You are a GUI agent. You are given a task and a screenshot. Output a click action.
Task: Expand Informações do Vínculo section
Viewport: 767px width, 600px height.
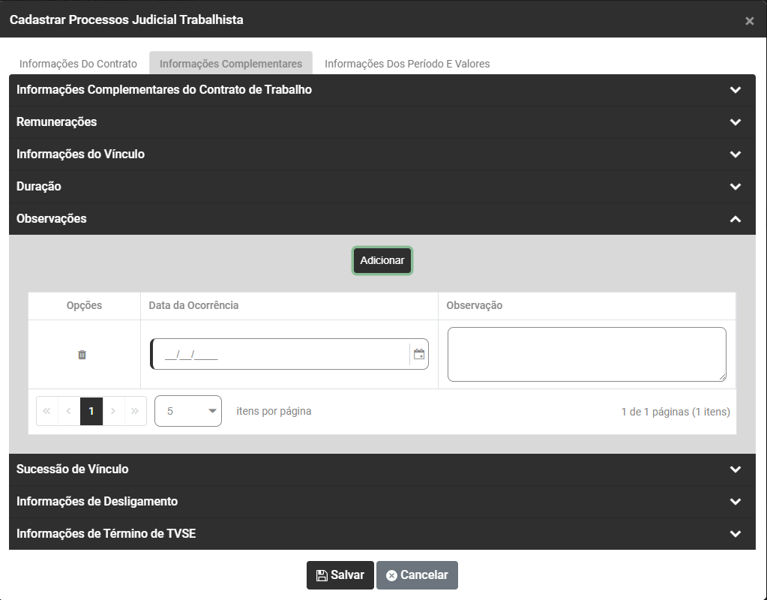[x=735, y=154]
